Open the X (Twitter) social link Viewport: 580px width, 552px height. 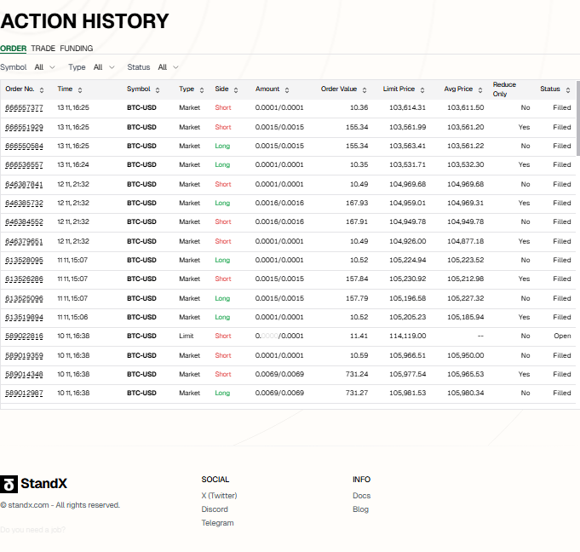pyautogui.click(x=219, y=496)
